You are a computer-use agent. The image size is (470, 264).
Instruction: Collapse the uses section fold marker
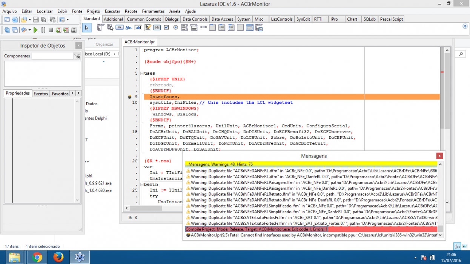tap(141, 74)
